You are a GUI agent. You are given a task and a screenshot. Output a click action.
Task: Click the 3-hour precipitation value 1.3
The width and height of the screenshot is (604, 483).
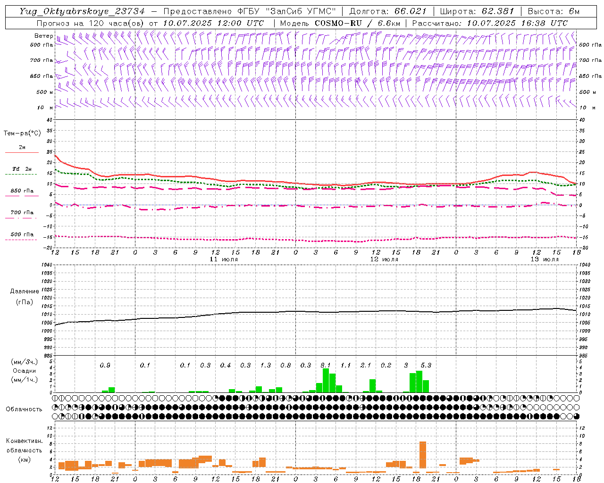(266, 365)
